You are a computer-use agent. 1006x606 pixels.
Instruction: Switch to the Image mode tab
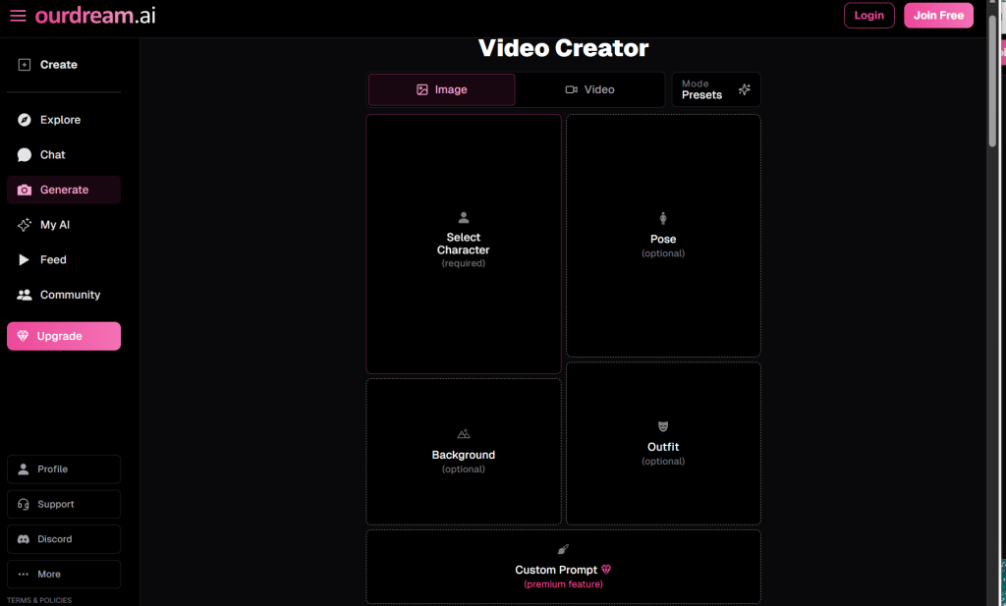pyautogui.click(x=441, y=89)
